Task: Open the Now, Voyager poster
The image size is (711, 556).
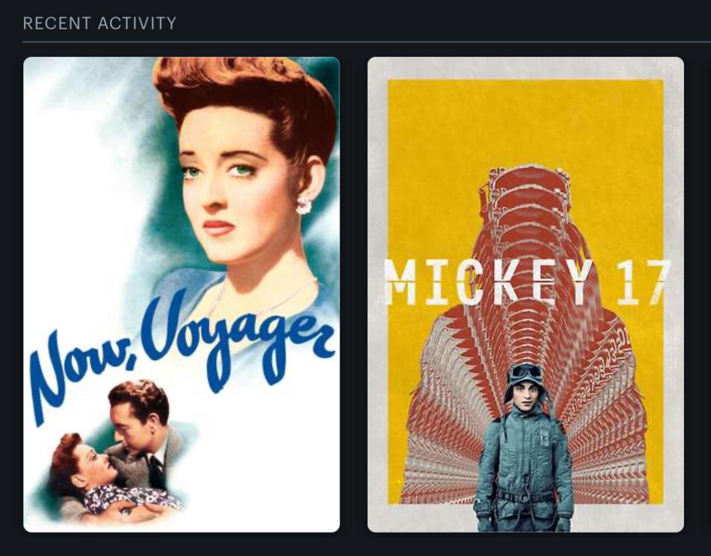Action: tap(181, 294)
